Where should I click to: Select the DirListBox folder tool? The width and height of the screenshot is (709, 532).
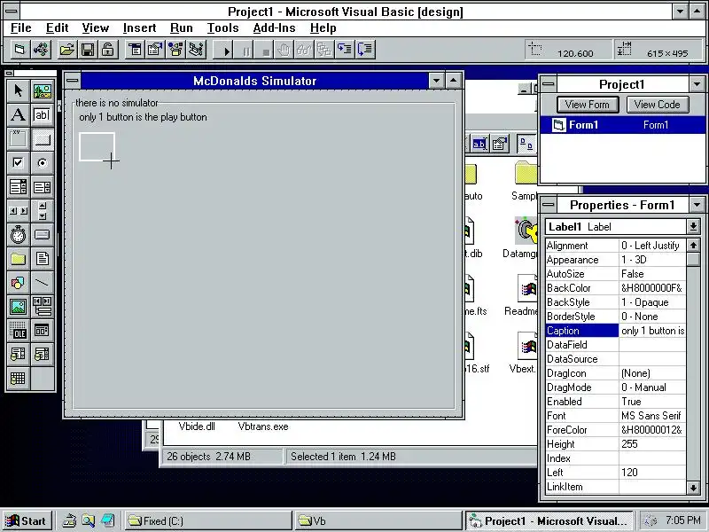click(x=18, y=259)
